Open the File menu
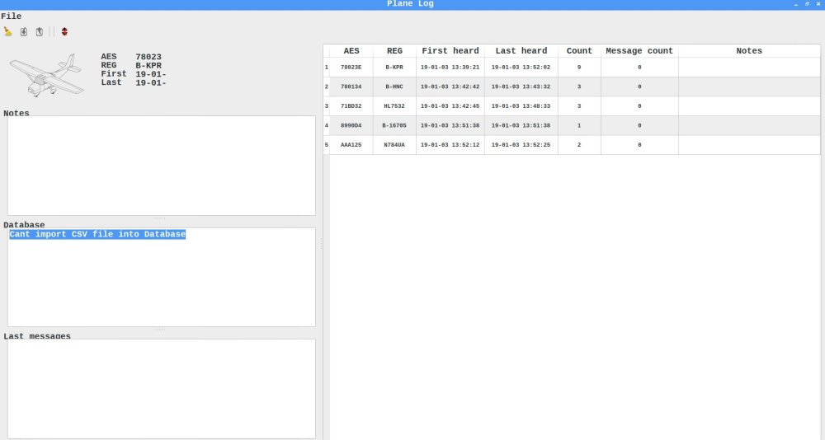This screenshot has height=440, width=825. click(x=11, y=16)
